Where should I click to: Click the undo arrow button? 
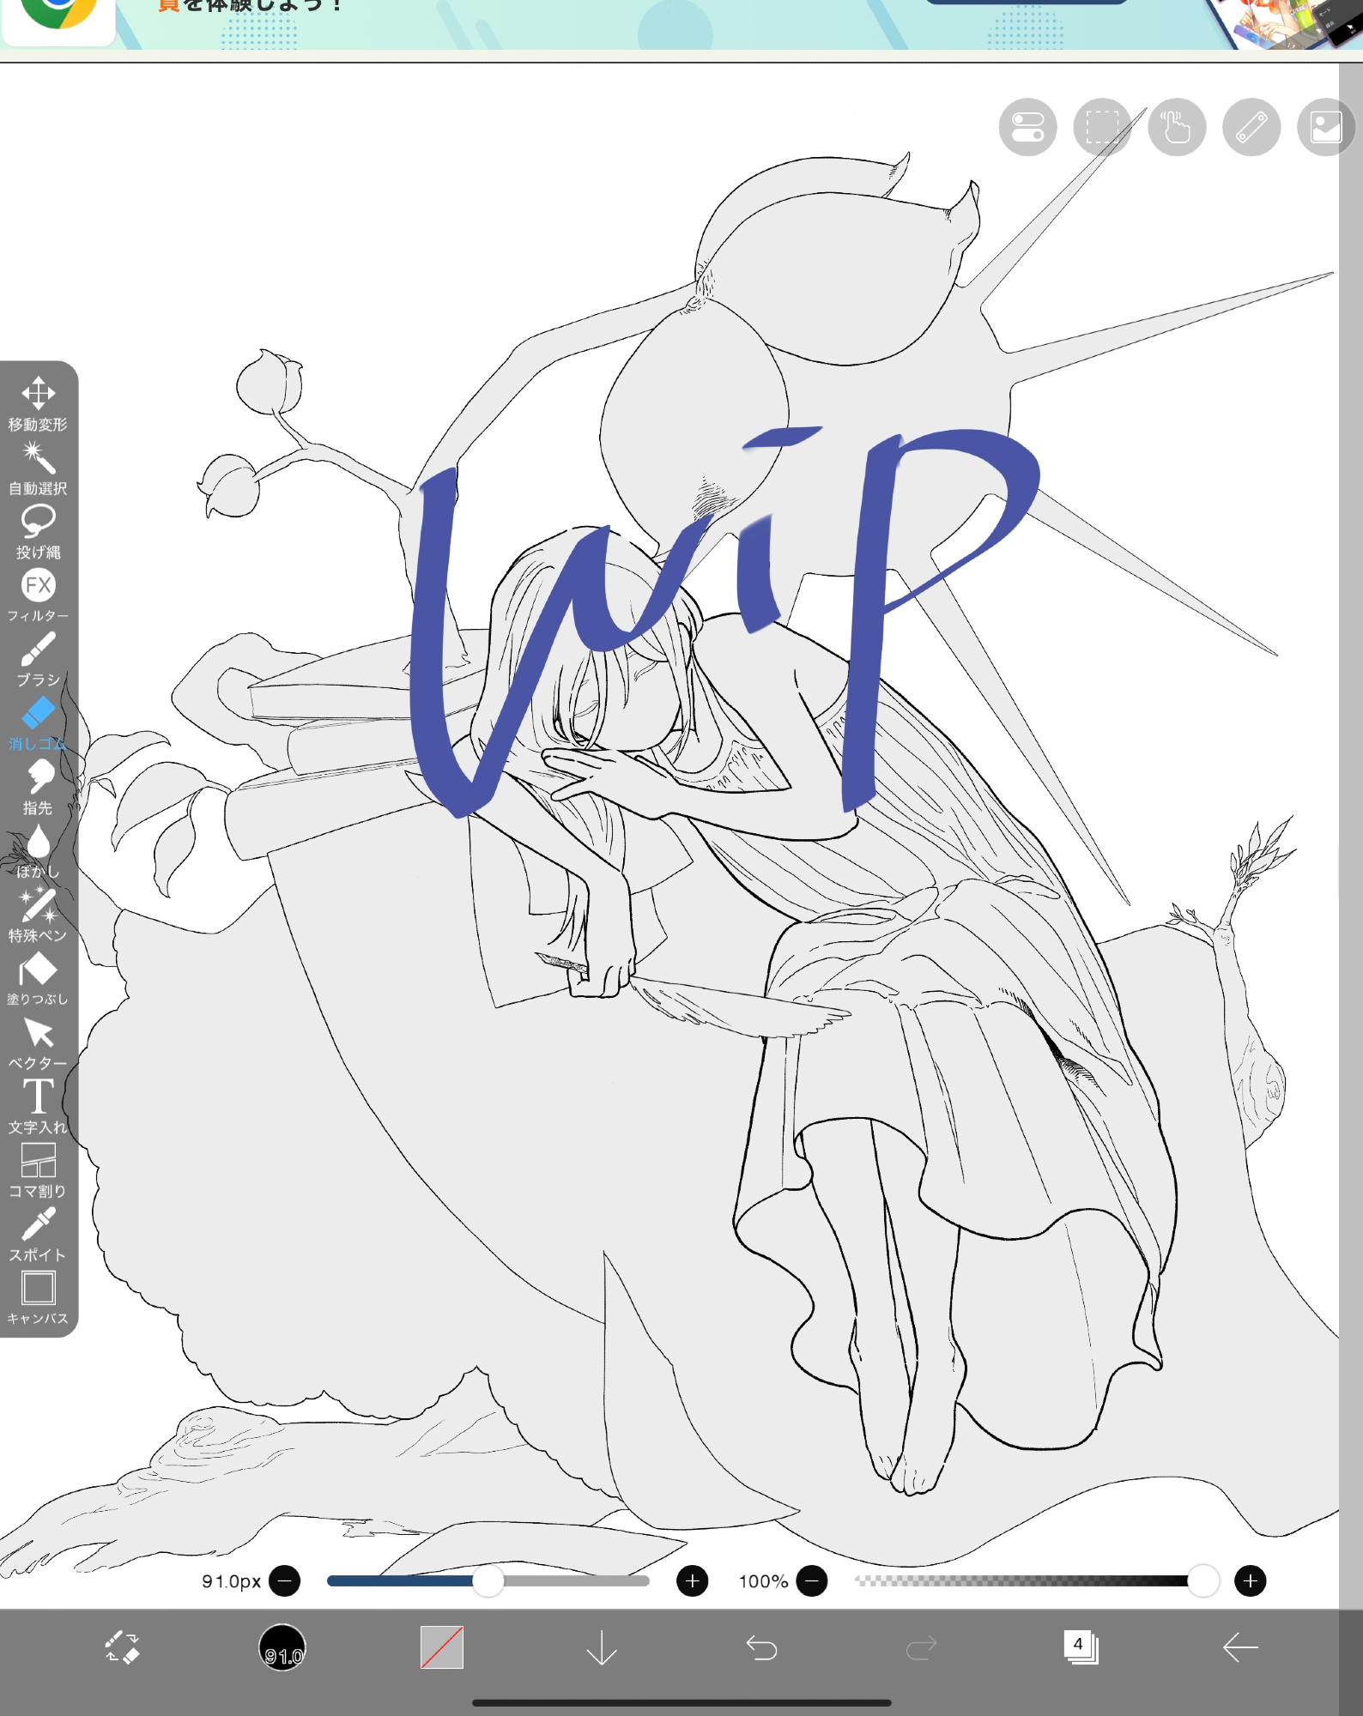tap(761, 1647)
